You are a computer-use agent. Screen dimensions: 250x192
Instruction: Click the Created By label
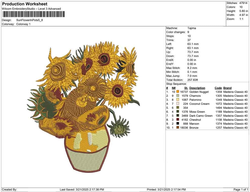tap(9, 189)
